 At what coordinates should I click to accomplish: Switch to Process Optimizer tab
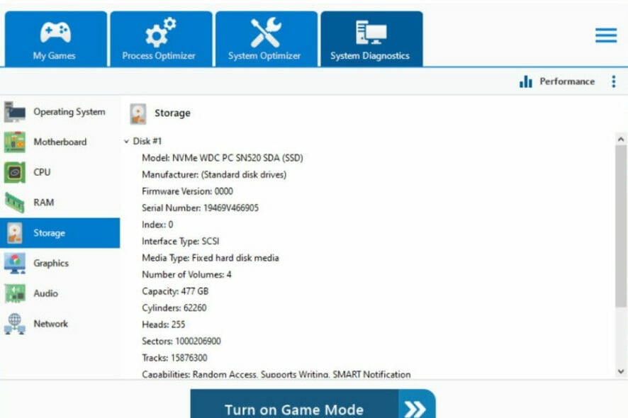pyautogui.click(x=162, y=39)
